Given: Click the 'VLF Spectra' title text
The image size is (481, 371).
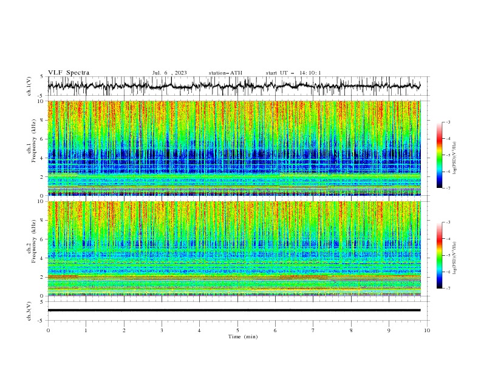Looking at the screenshot, I should (69, 73).
